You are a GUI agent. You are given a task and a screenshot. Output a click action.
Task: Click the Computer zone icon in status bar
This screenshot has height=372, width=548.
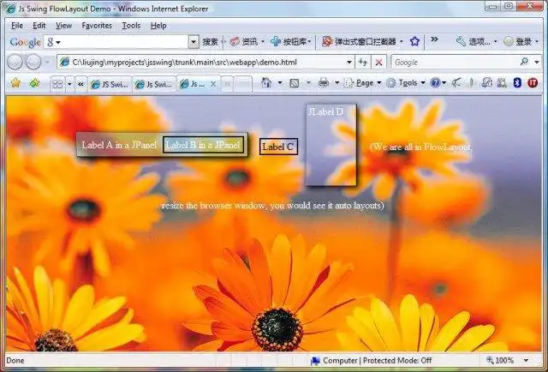click(x=316, y=361)
